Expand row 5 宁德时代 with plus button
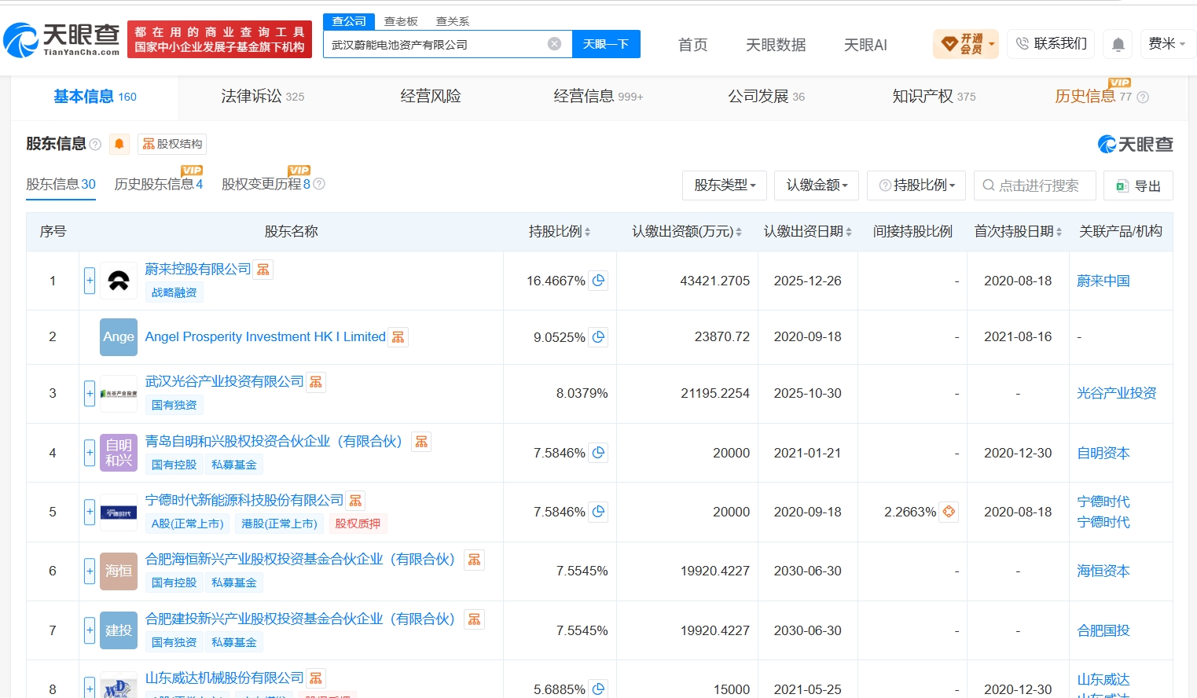The width and height of the screenshot is (1197, 698). [90, 512]
